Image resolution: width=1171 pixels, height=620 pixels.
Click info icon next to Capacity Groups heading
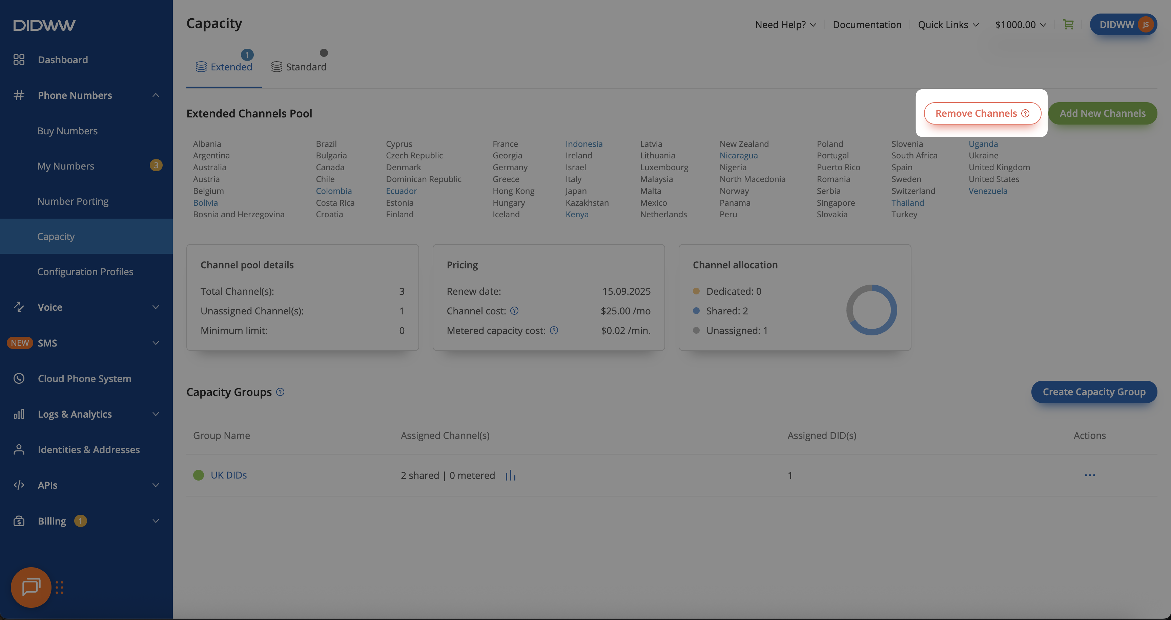[281, 392]
